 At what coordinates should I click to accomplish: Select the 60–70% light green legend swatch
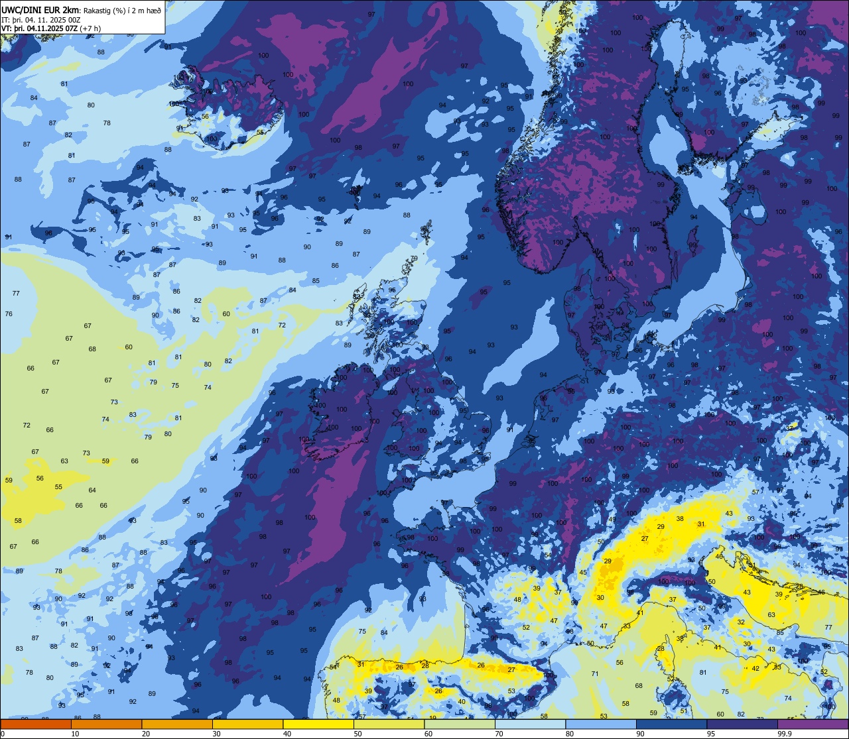[460, 724]
